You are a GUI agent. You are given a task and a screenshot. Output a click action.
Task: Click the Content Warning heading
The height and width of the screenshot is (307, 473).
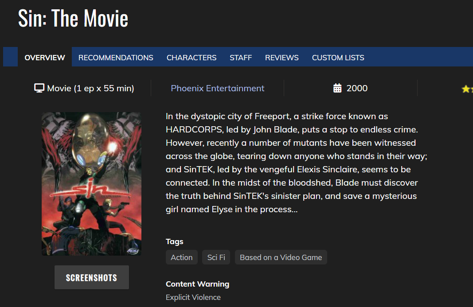point(197,284)
